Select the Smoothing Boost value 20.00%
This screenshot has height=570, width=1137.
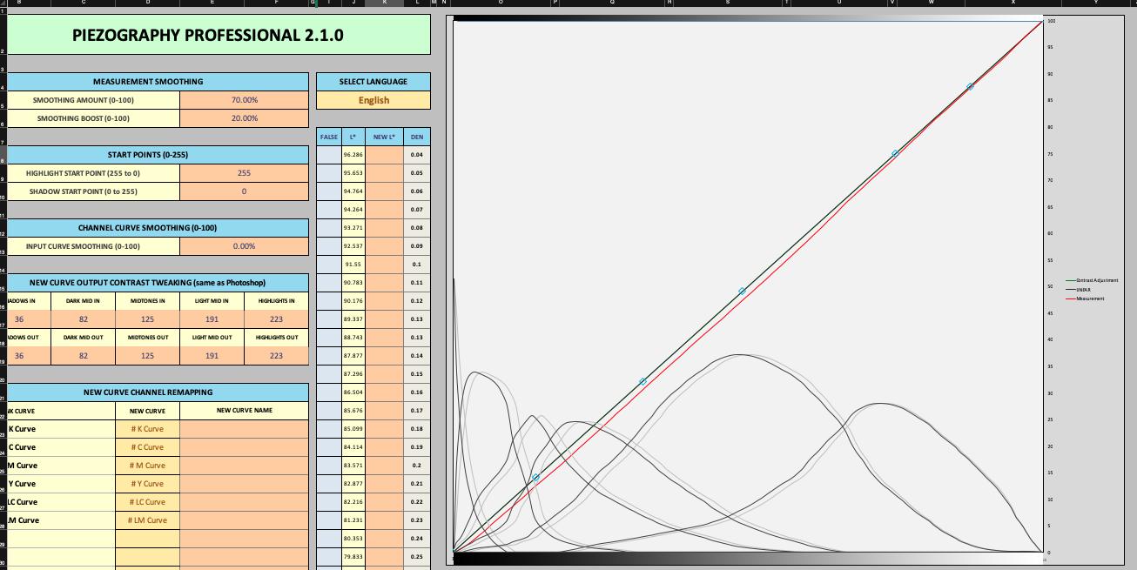click(245, 118)
